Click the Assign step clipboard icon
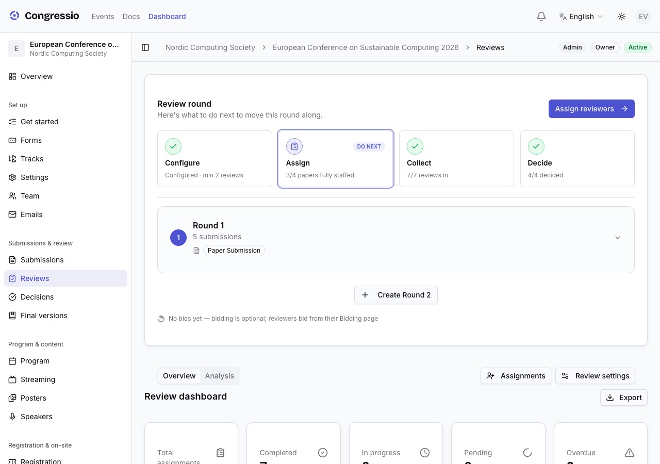660x464 pixels. pyautogui.click(x=294, y=146)
